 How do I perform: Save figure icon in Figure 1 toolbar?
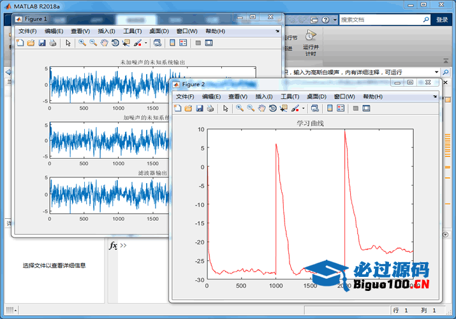tap(42, 43)
